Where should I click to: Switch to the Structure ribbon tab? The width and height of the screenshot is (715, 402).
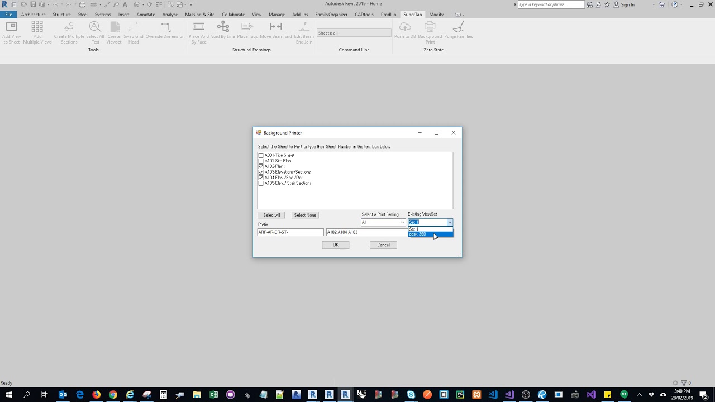pyautogui.click(x=61, y=15)
